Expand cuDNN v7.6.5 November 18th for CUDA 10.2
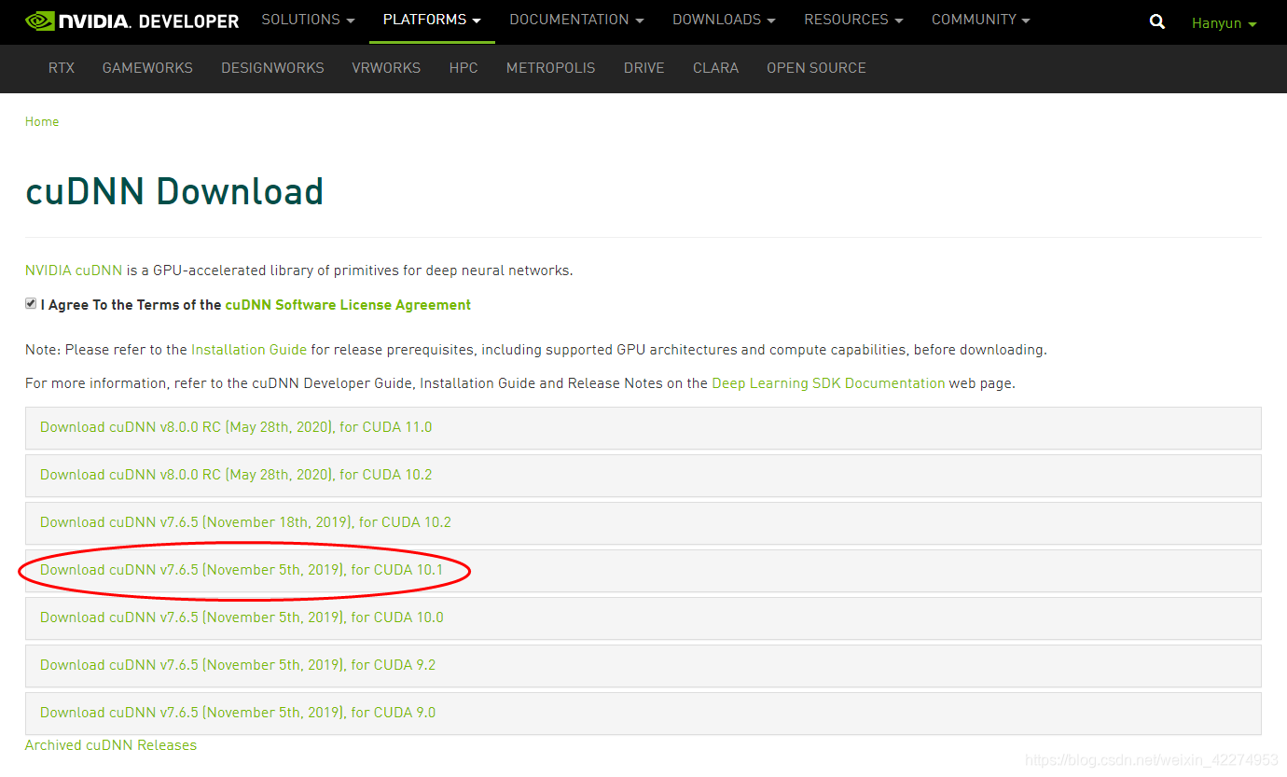The image size is (1287, 777). point(643,523)
